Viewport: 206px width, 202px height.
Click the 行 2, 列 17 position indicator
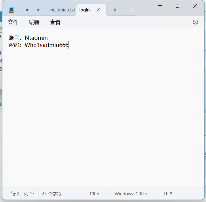23,194
